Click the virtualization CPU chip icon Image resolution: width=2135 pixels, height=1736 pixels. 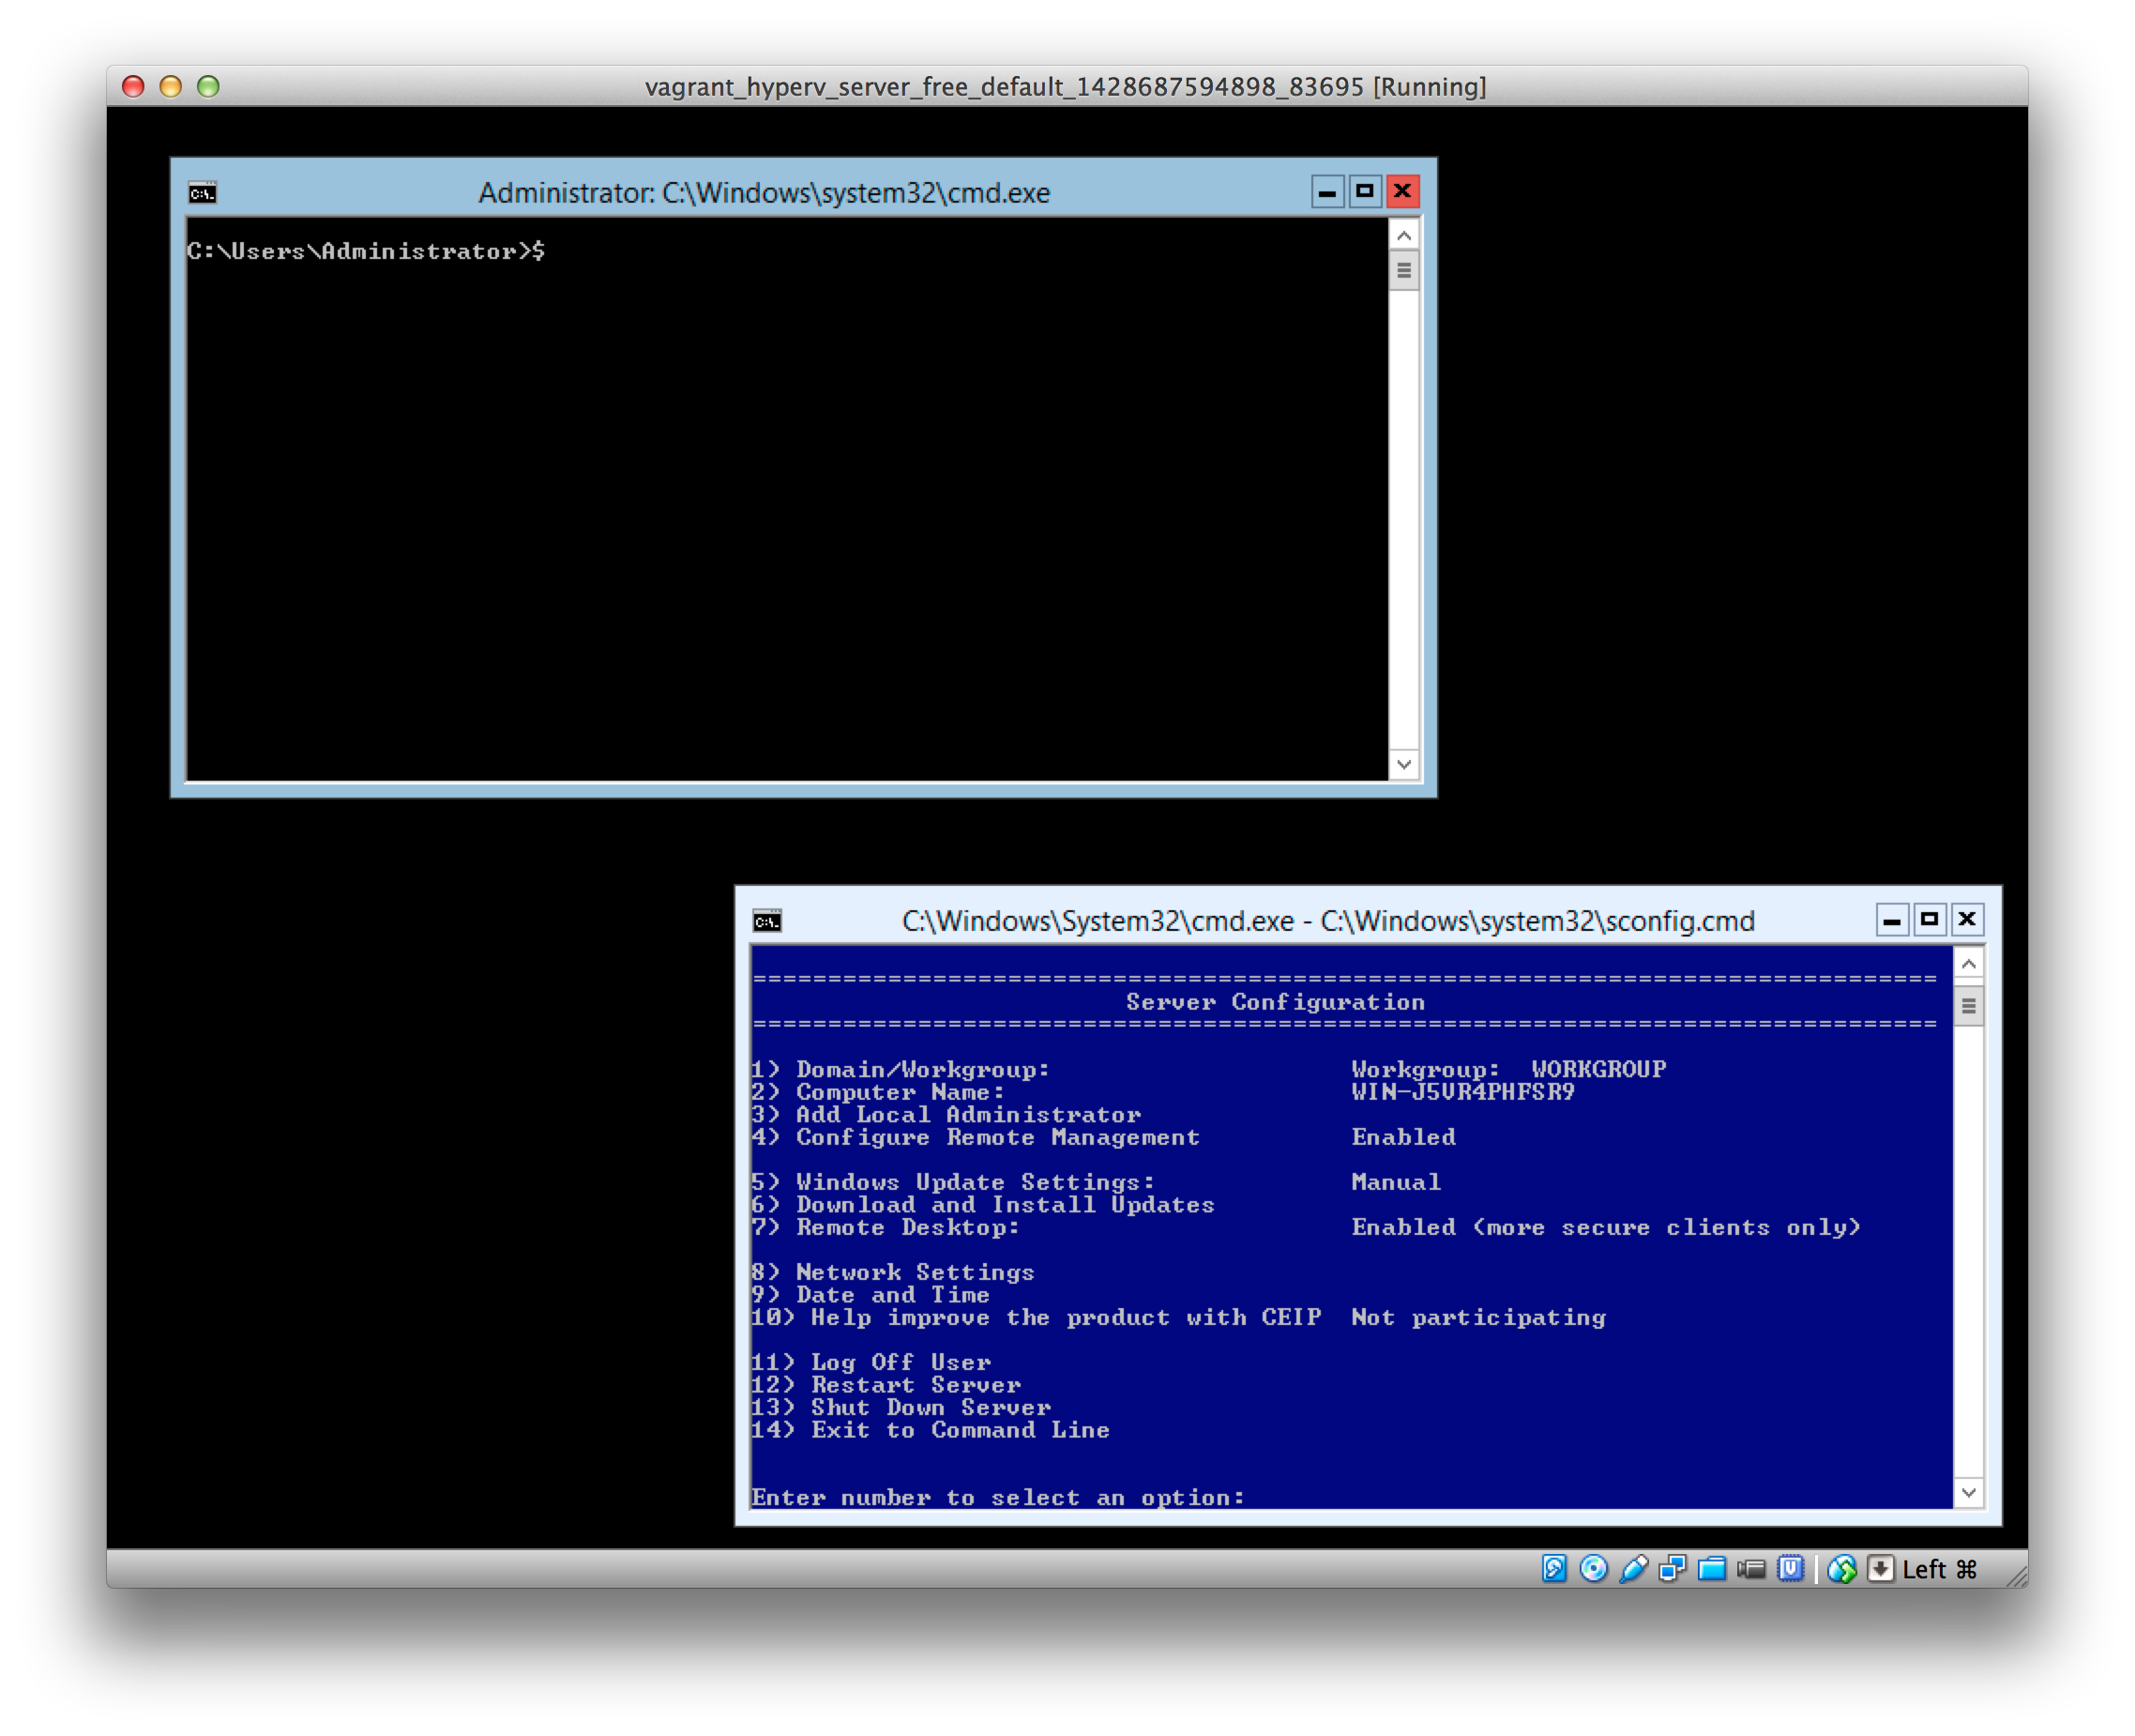pos(1791,1569)
